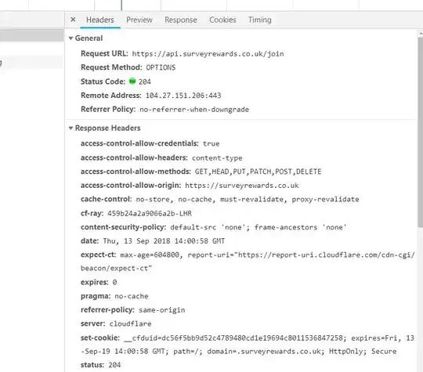423x372 pixels.
Task: Click the OPTIONS request method value
Action: pyautogui.click(x=161, y=67)
